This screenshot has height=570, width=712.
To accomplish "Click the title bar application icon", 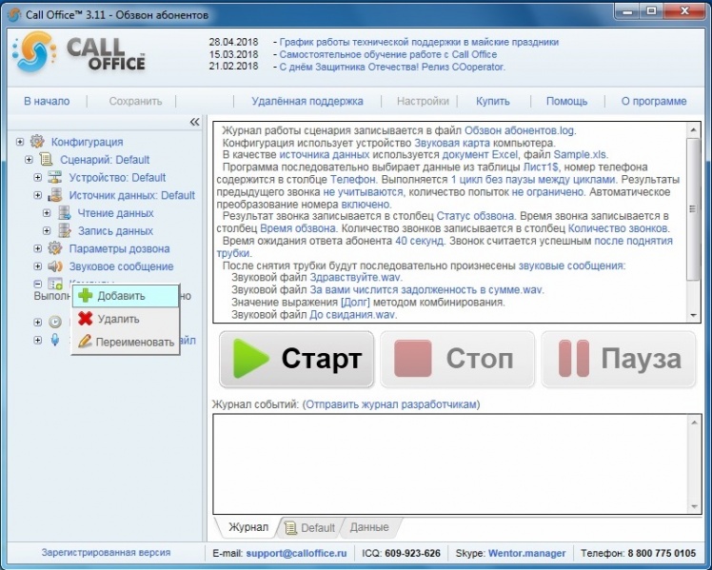I will (x=14, y=14).
